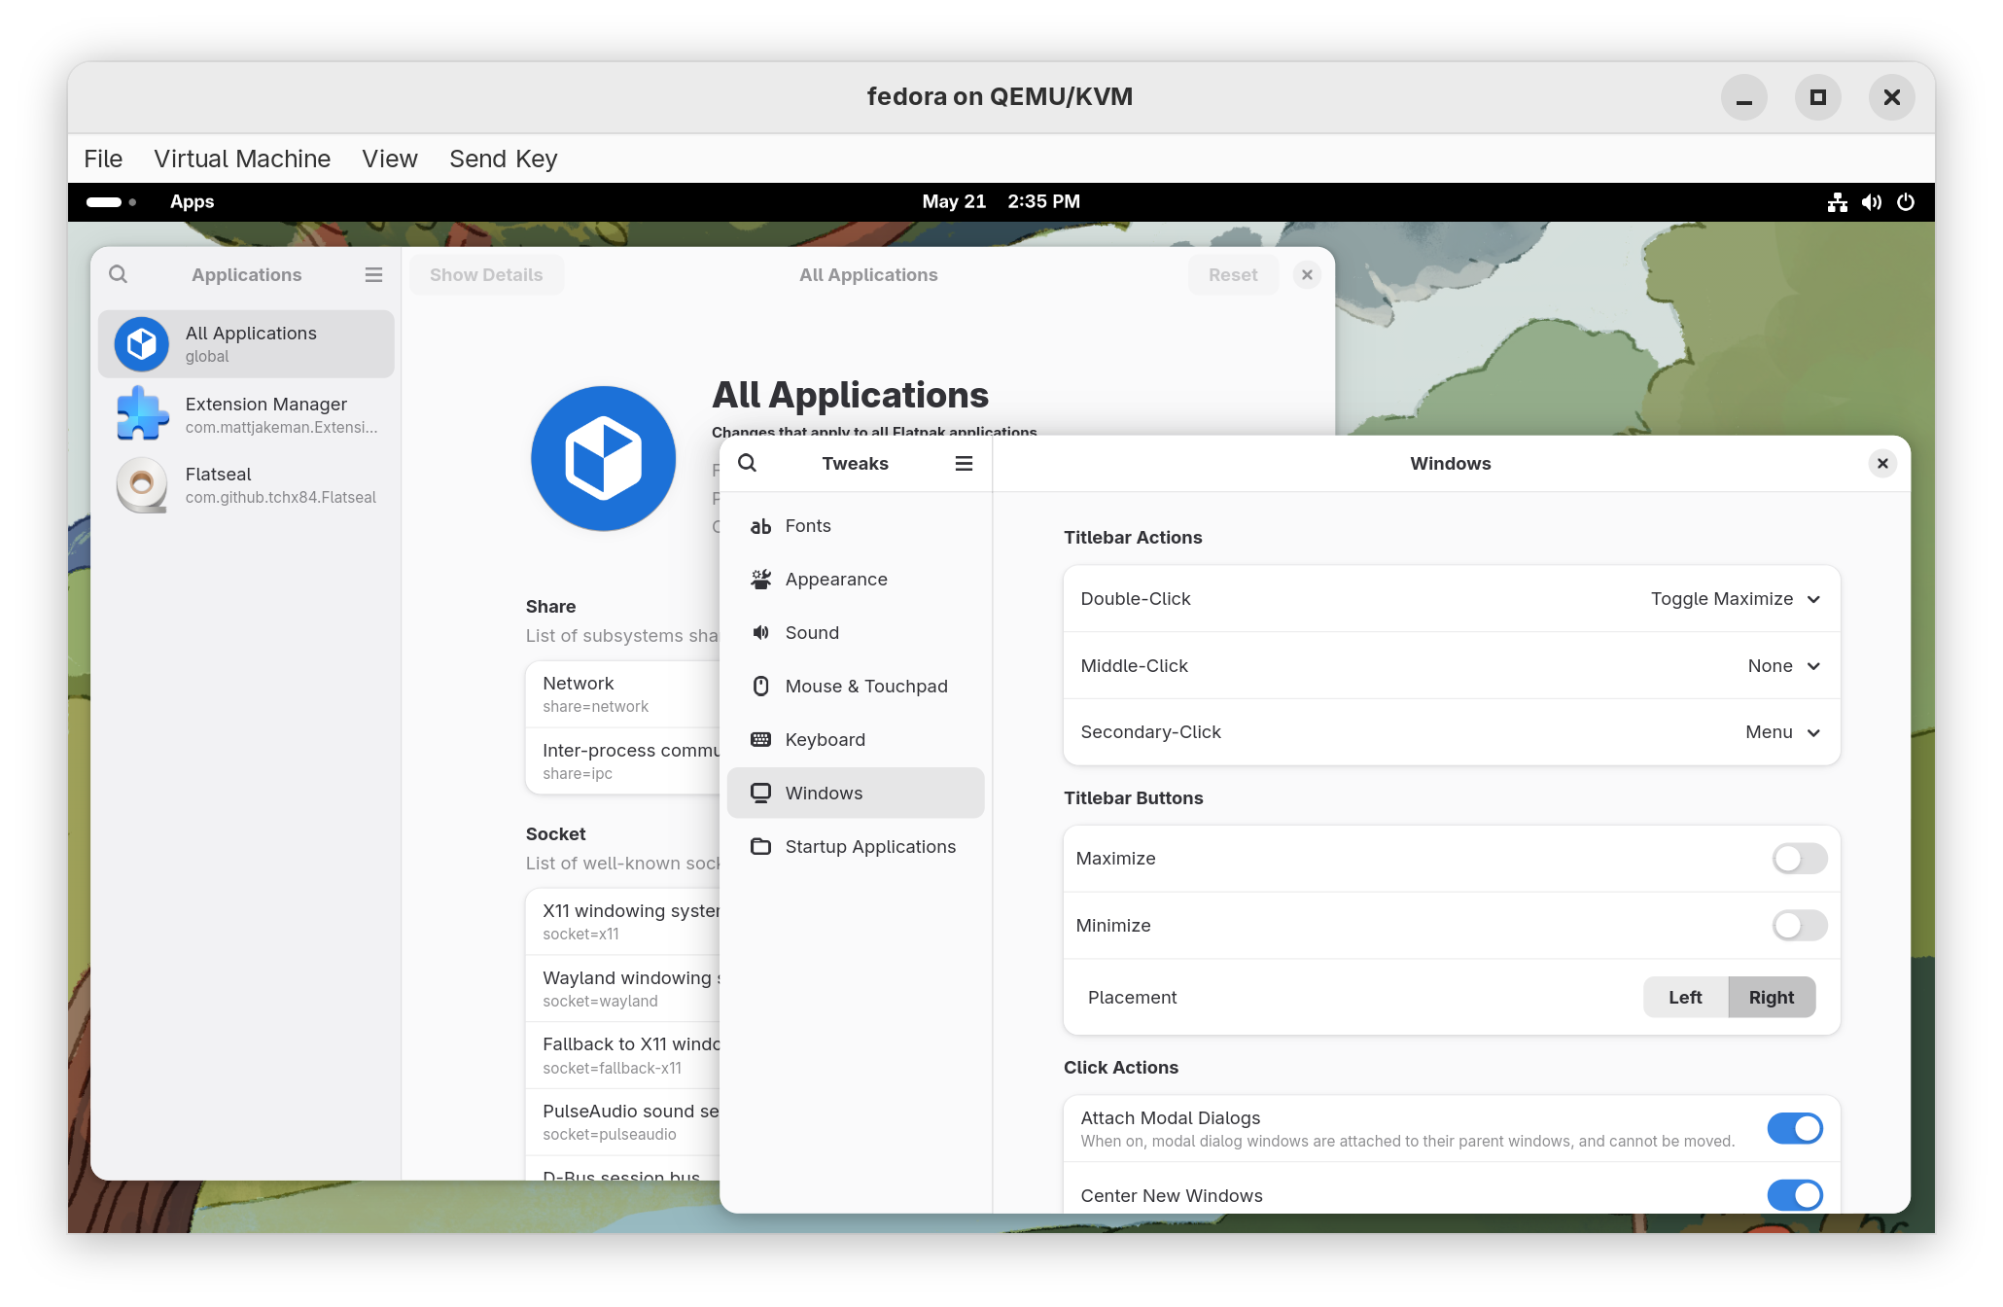The height and width of the screenshot is (1307, 2003).
Task: Open the search in the Tweaks window
Action: tap(747, 463)
